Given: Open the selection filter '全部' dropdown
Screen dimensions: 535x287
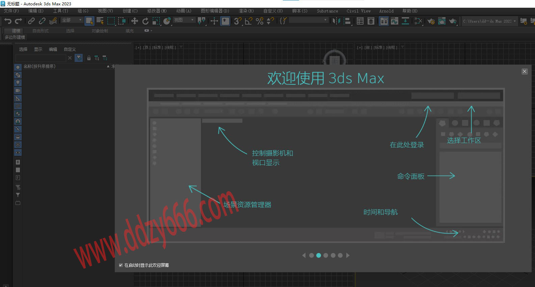Looking at the screenshot, I should (72, 20).
